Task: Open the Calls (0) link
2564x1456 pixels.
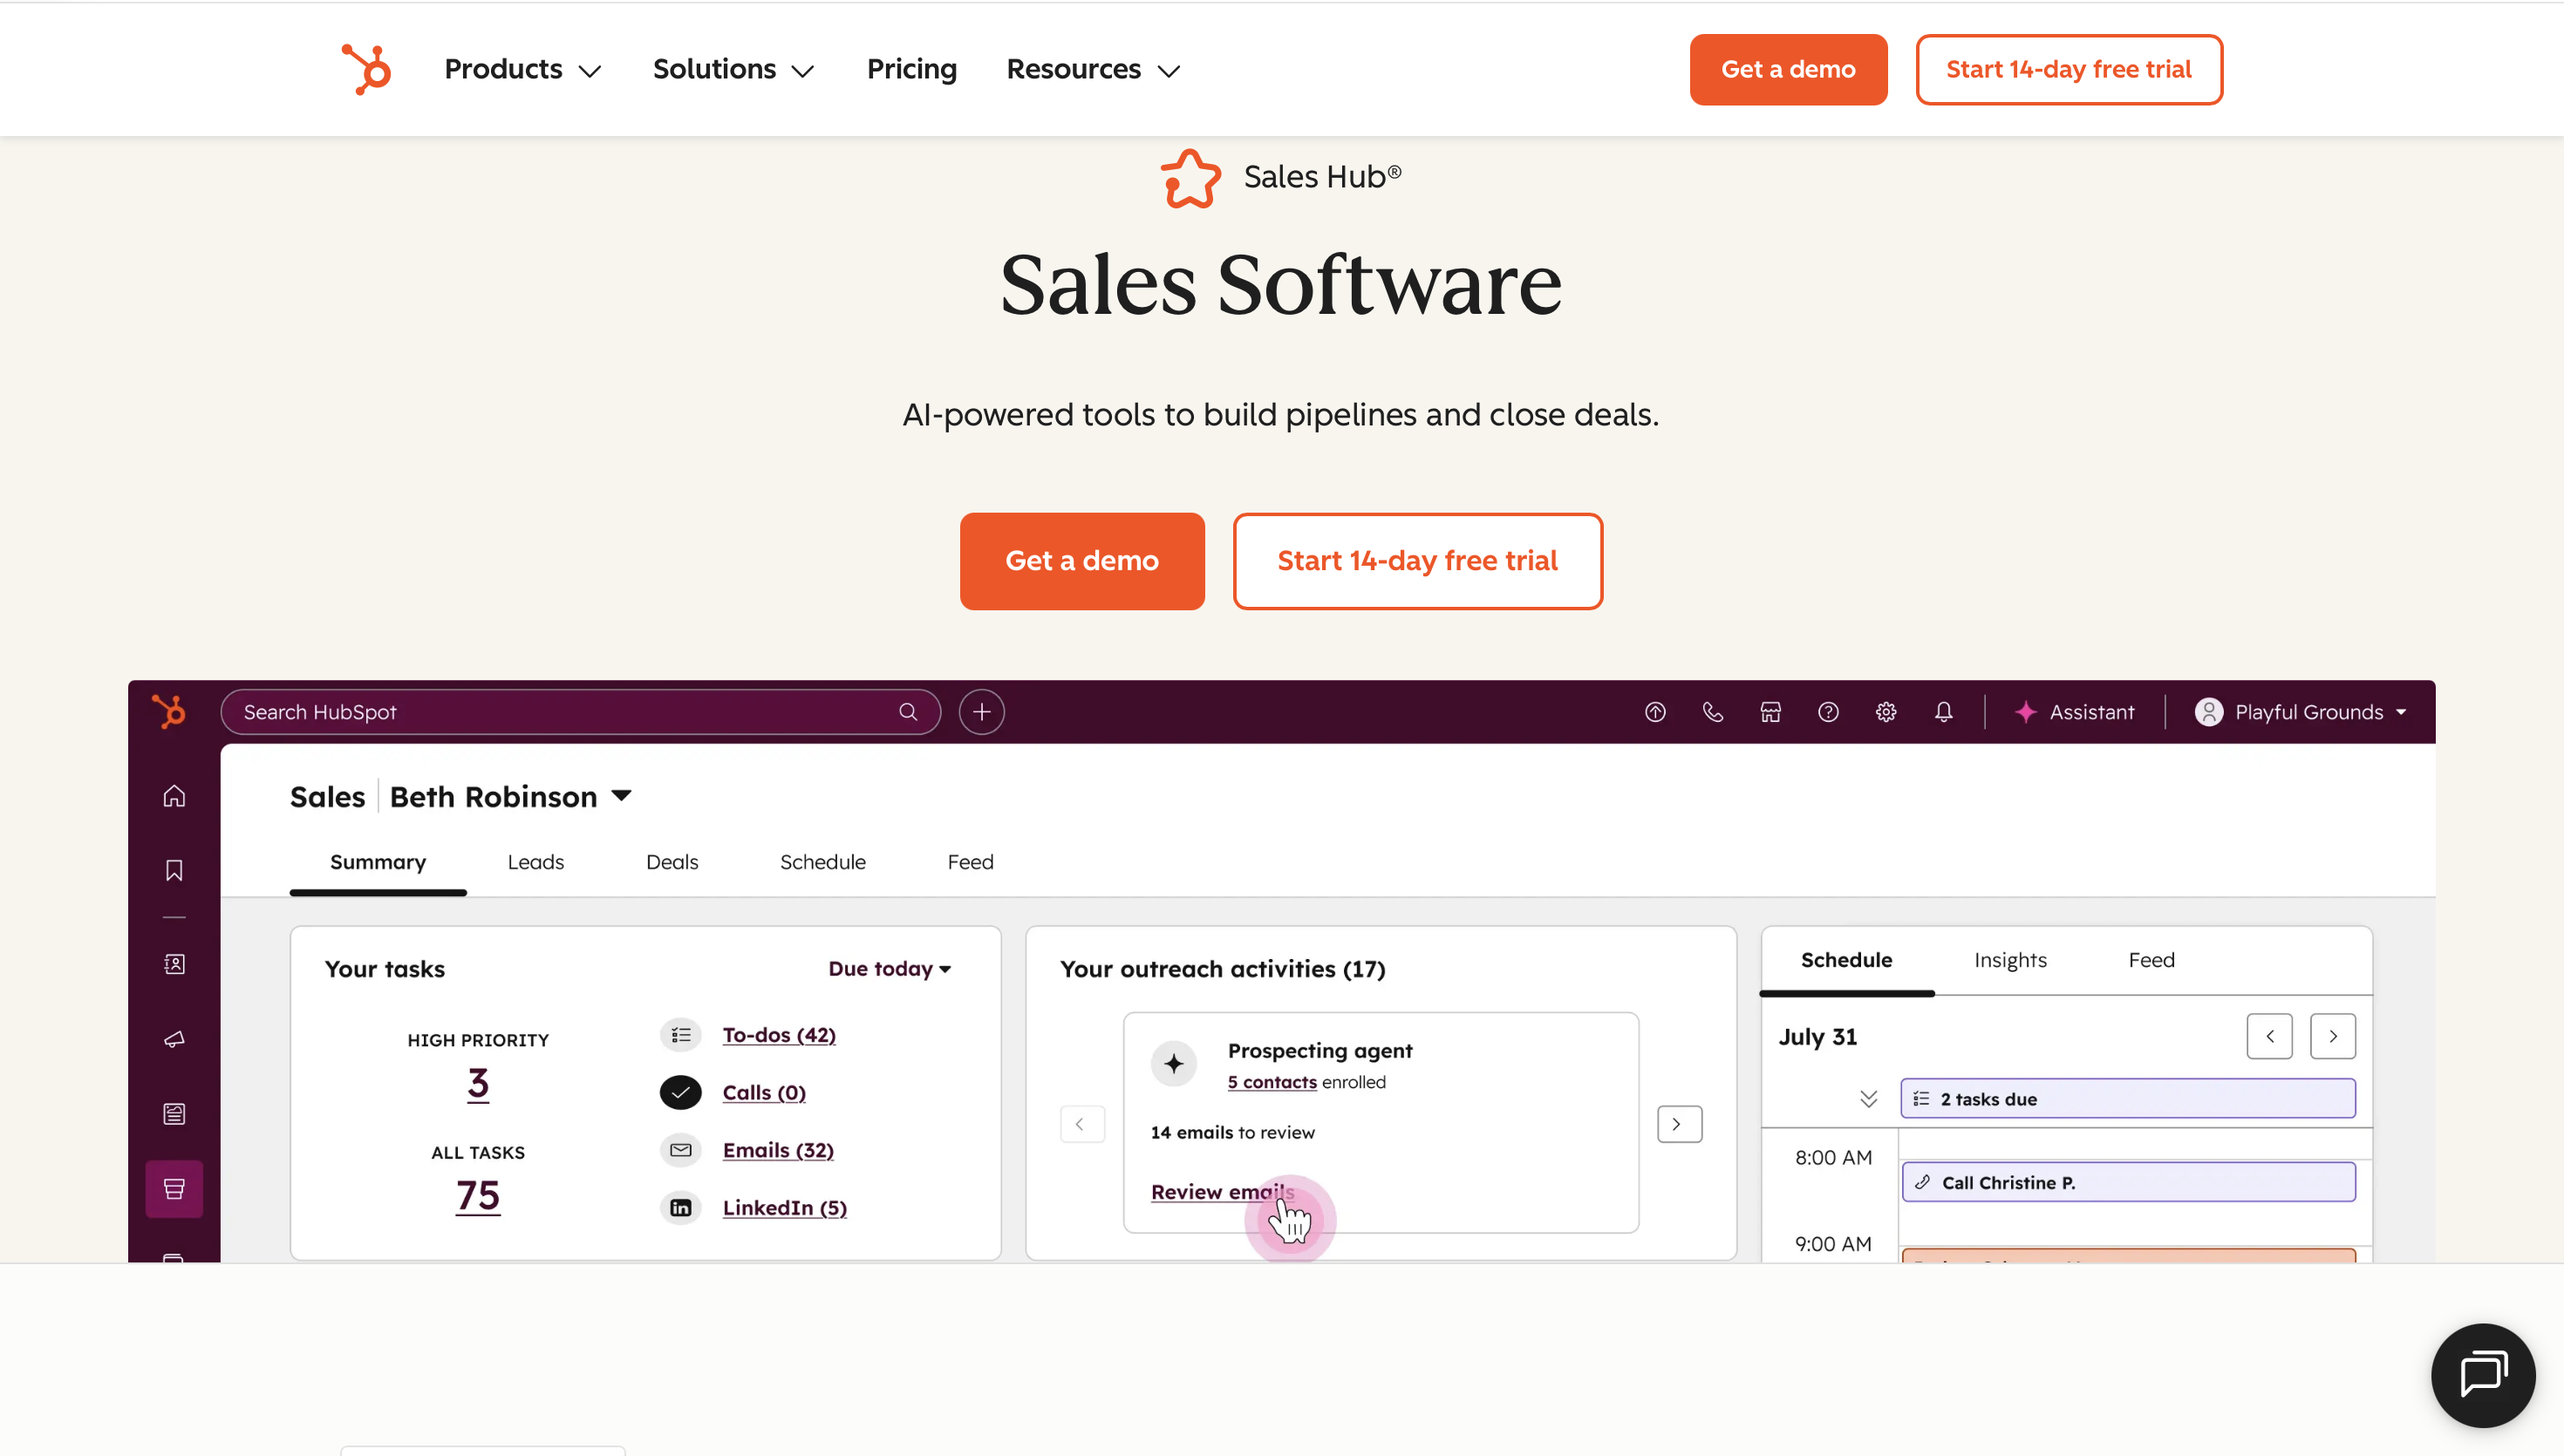Action: coord(764,1092)
